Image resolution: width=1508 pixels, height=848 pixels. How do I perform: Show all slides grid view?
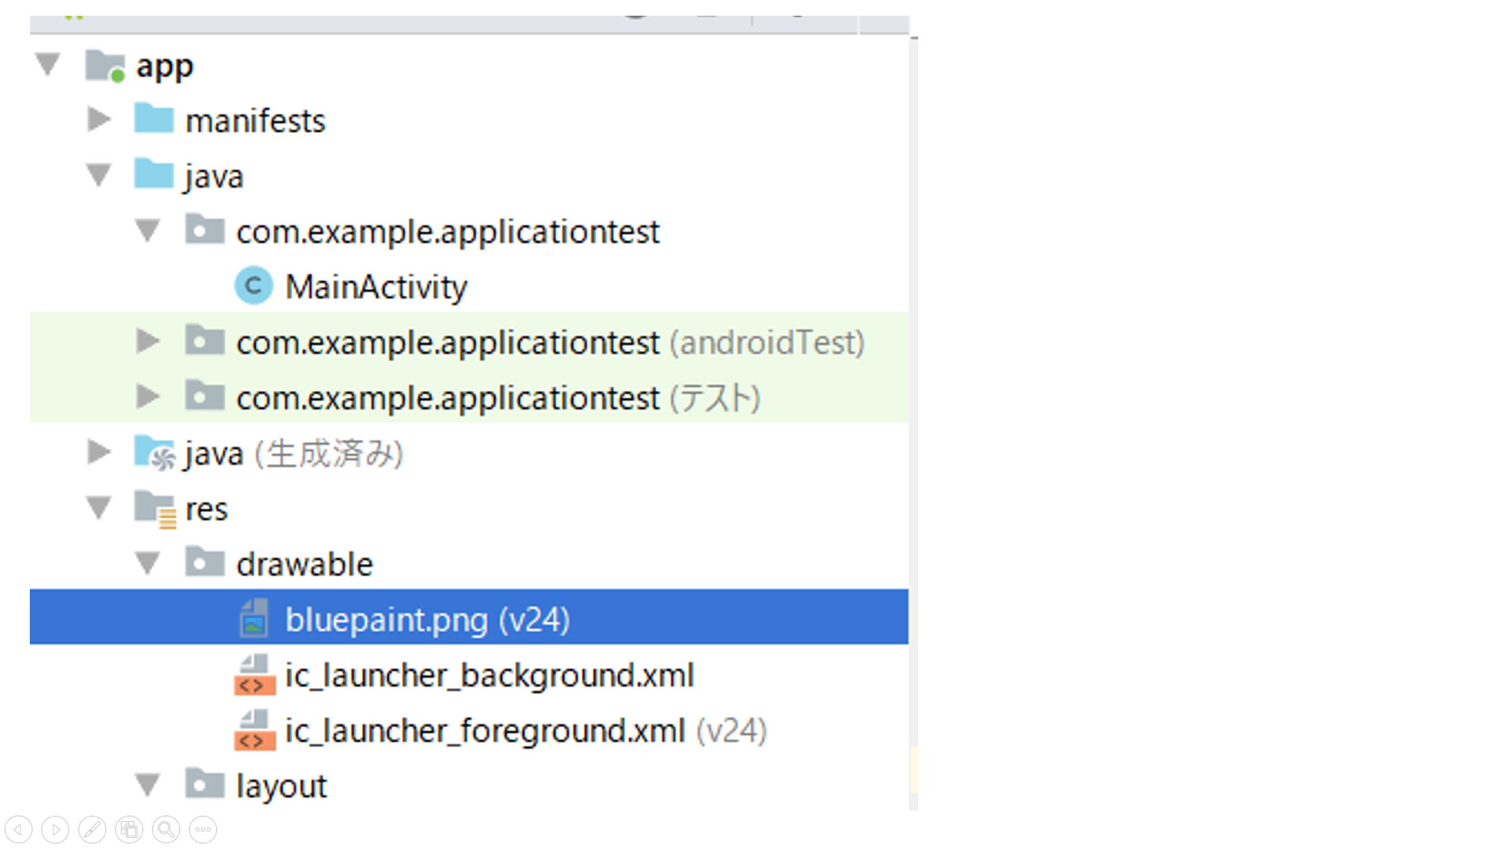(x=129, y=829)
